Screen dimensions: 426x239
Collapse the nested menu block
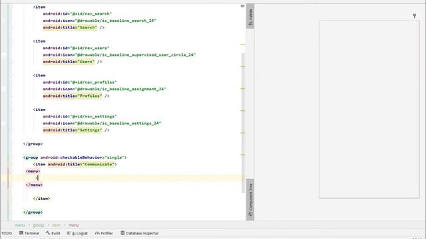[x=11, y=171]
